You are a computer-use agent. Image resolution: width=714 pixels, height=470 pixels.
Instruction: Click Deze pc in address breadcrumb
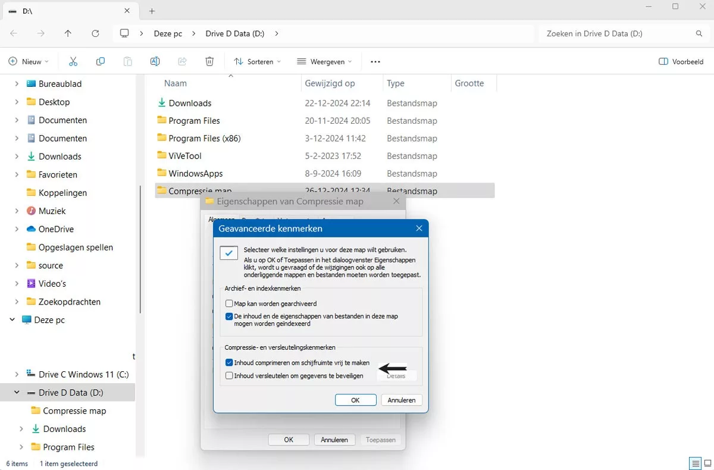168,33
